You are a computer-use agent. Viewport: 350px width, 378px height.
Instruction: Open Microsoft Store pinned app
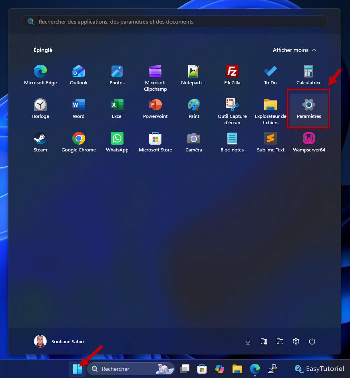[x=155, y=142]
